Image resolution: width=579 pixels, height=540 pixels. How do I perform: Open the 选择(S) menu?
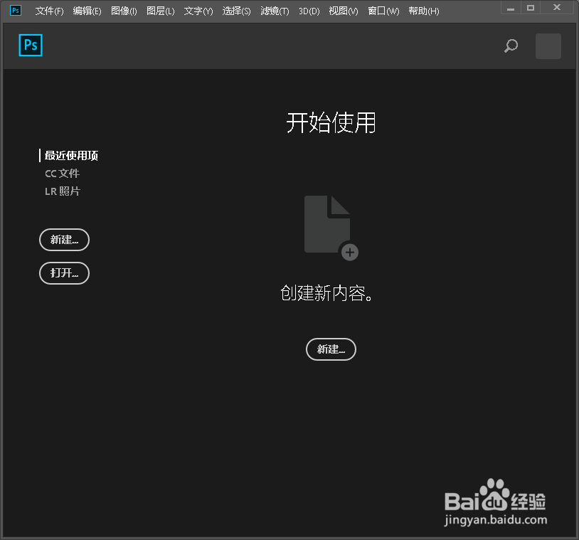coord(235,11)
